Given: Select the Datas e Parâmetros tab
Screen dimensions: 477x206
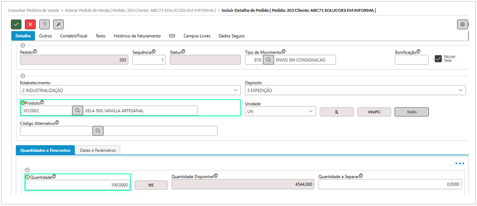Looking at the screenshot, I should coord(98,150).
